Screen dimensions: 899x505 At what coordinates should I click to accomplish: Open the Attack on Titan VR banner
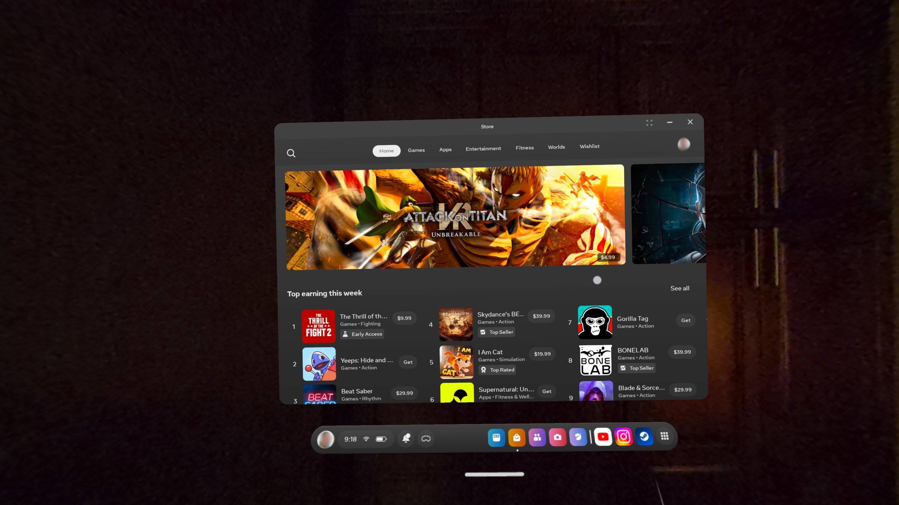455,218
